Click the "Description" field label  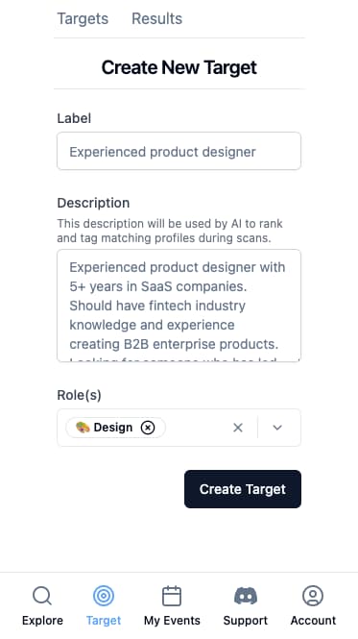(93, 203)
